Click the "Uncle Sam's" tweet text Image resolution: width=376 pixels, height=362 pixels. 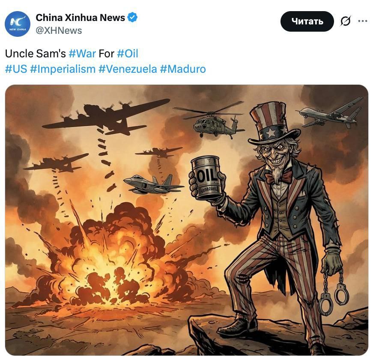pos(35,54)
